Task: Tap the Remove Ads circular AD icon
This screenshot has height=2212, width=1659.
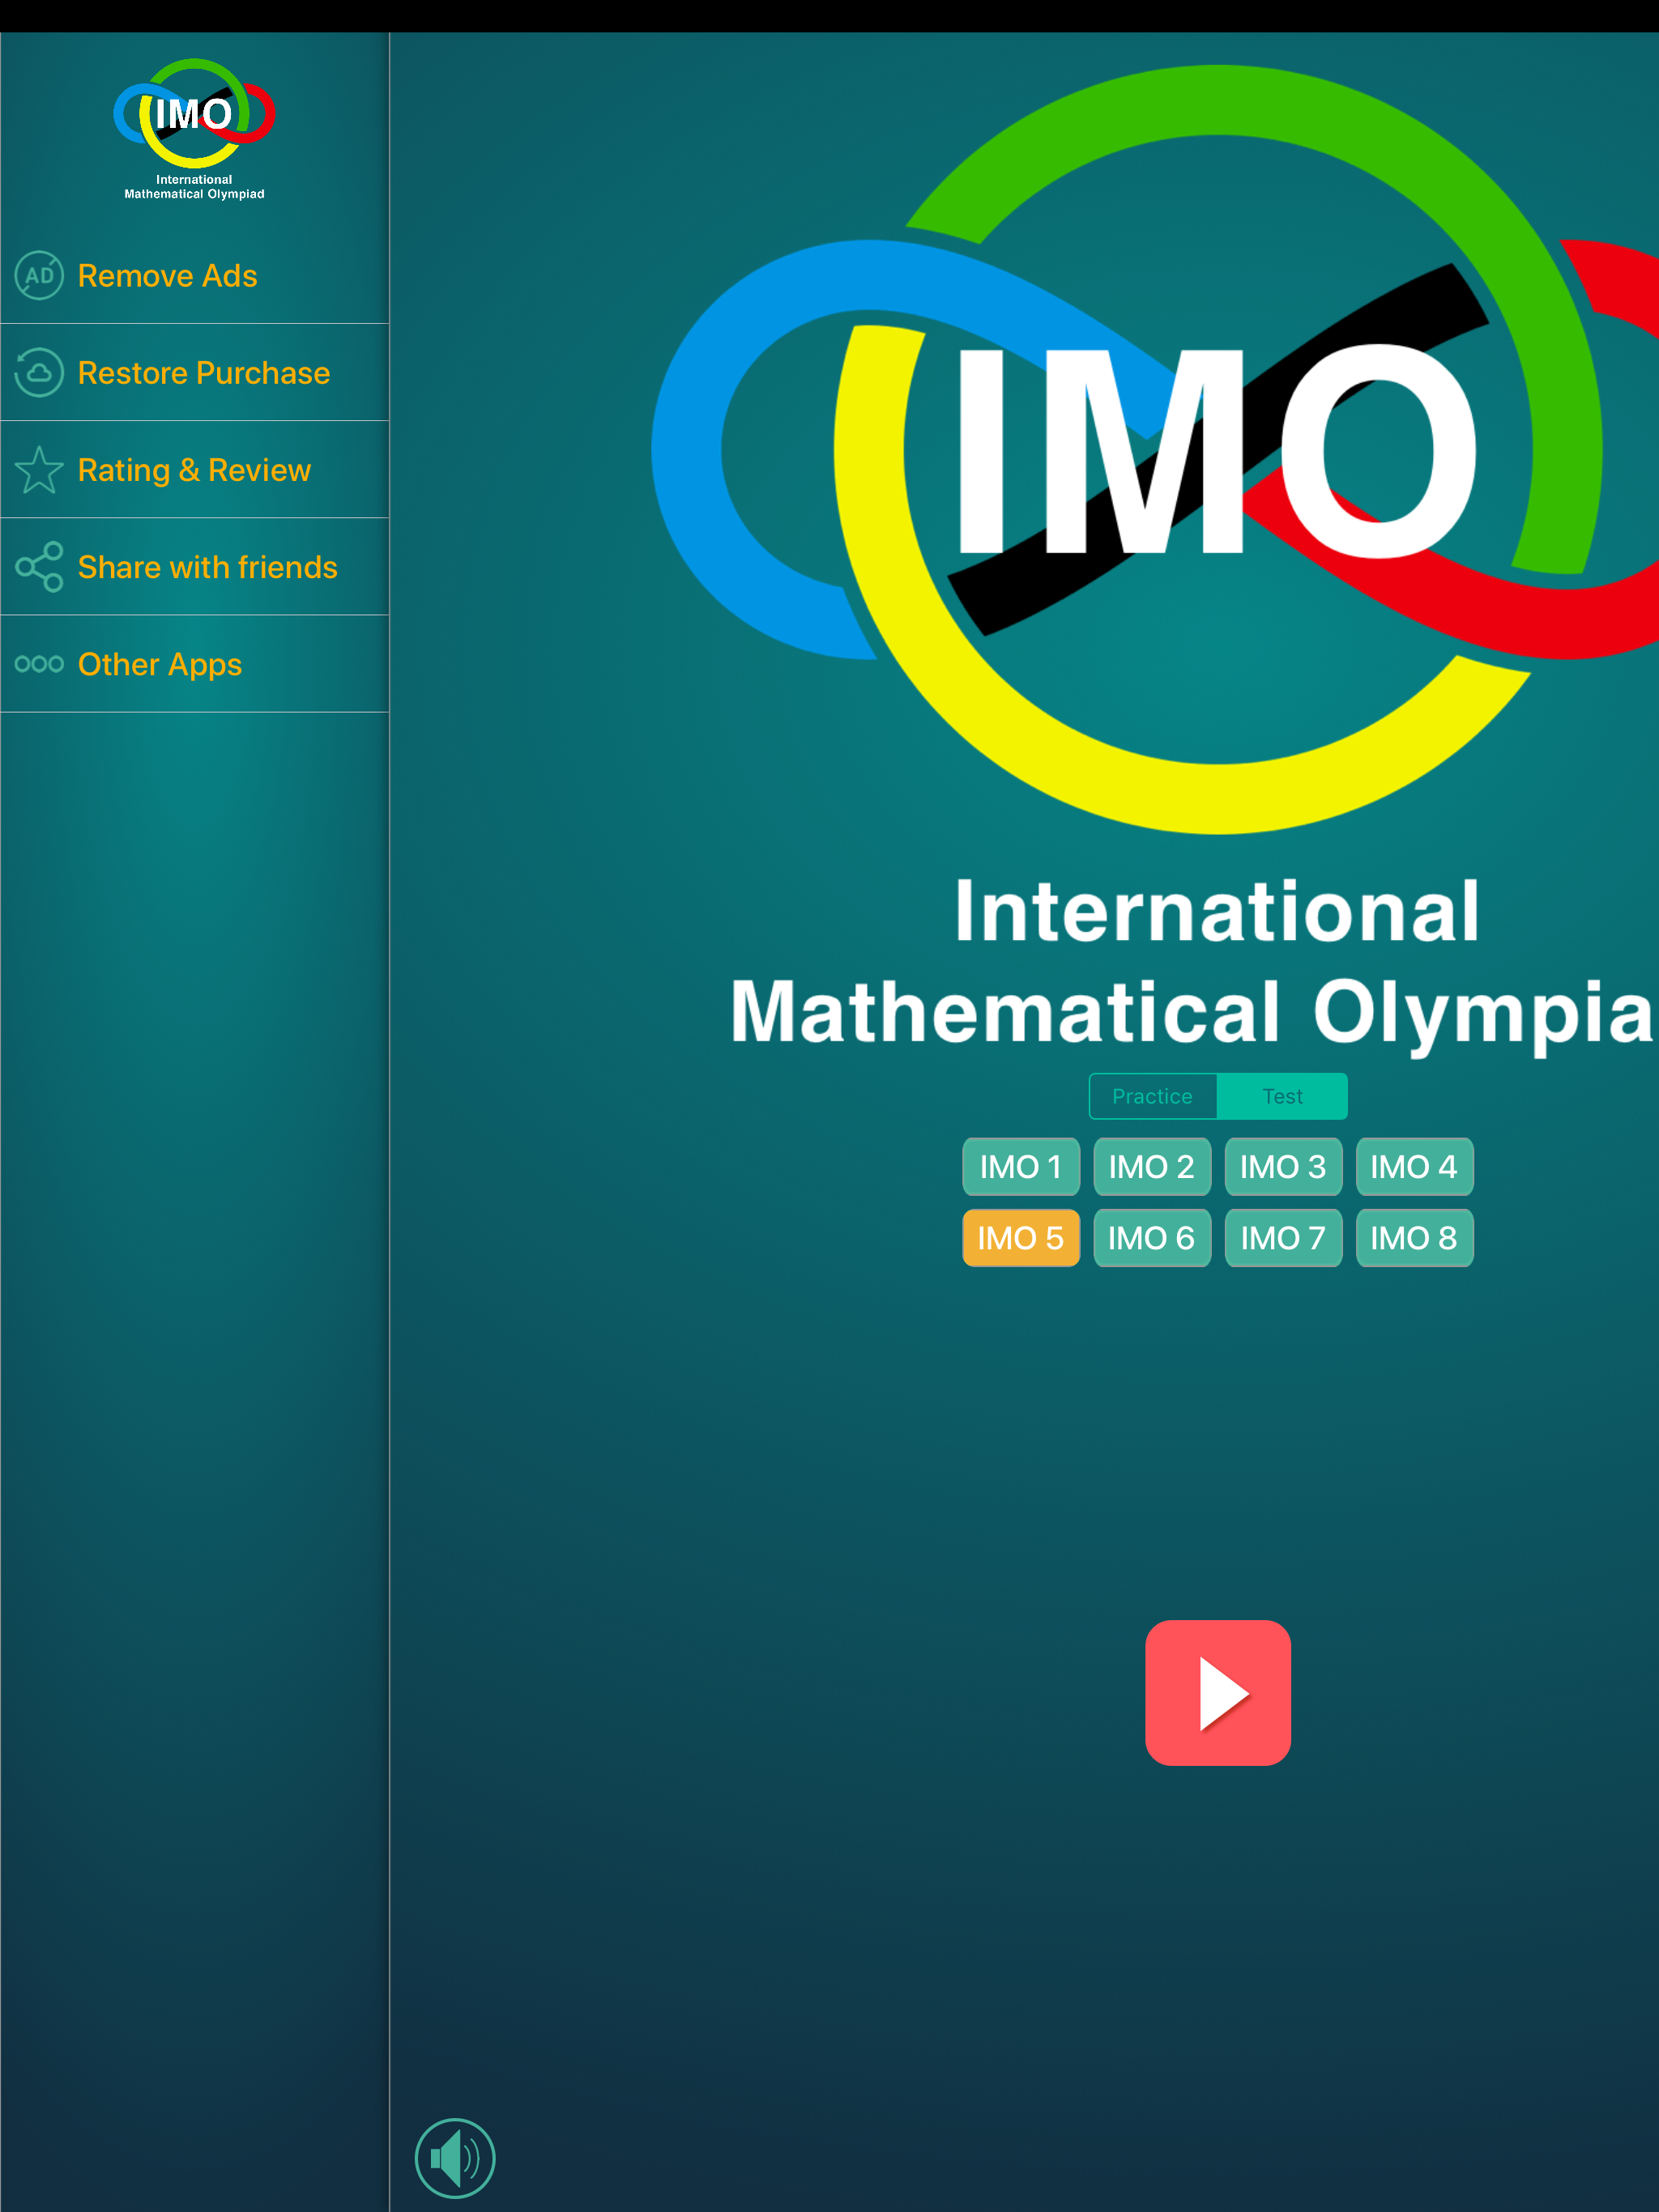Action: point(39,275)
